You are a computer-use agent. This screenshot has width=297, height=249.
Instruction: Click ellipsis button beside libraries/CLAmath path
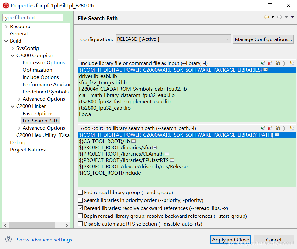click(x=167, y=154)
